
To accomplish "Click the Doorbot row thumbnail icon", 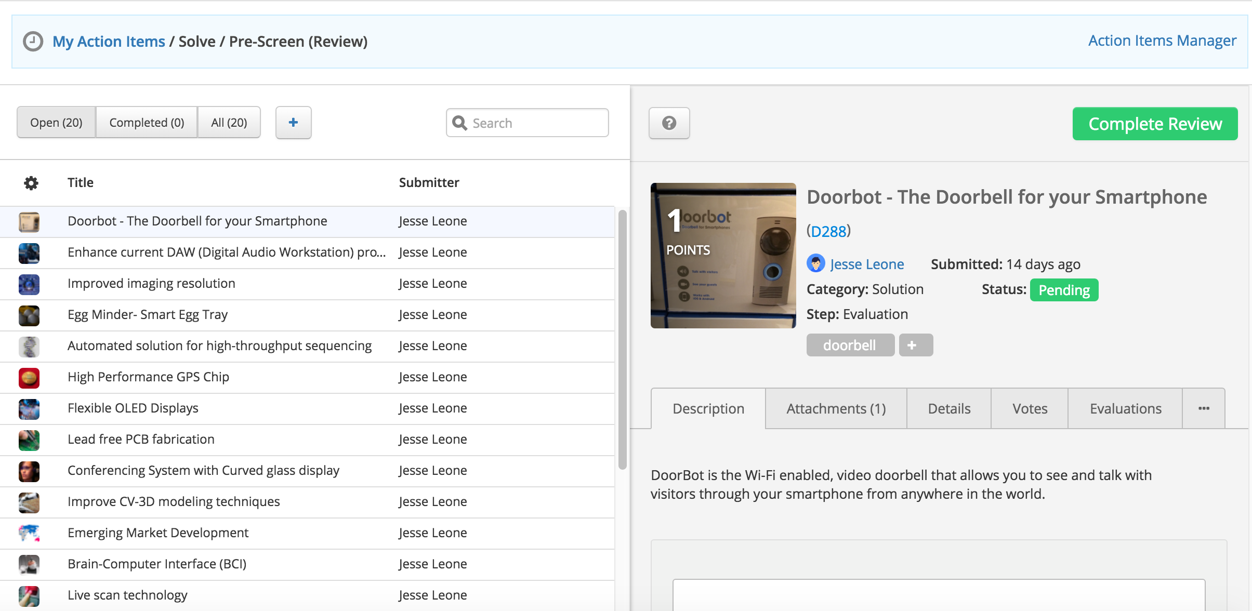I will pos(29,222).
